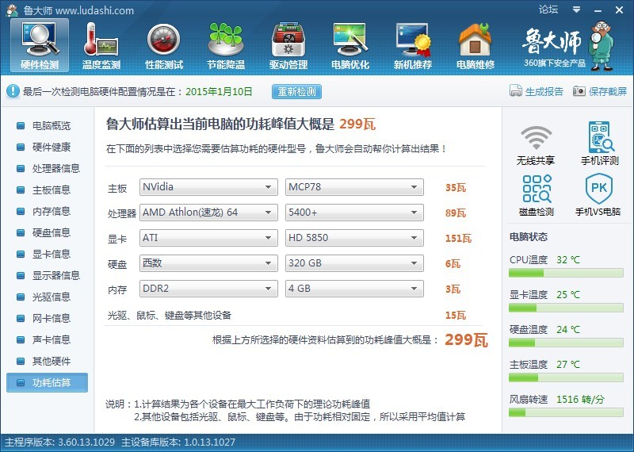This screenshot has height=452, width=634.
Task: Click the 硬盘温度 progress bar
Action: pyautogui.click(x=566, y=343)
